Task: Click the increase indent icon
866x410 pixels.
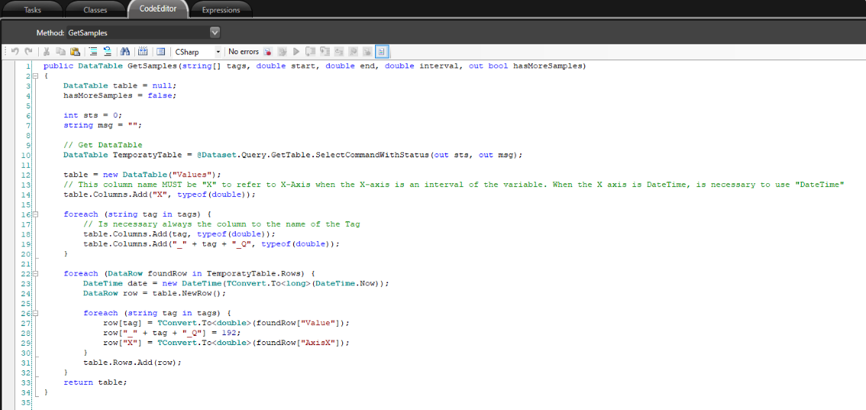Action: point(93,52)
